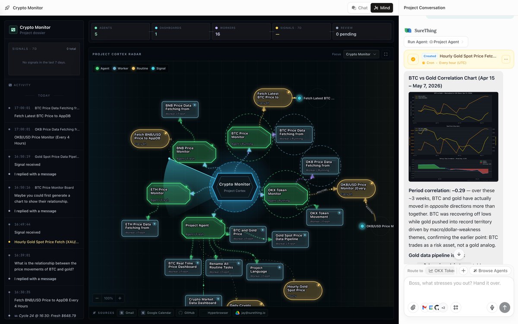
Task: Click the Fetch Latest BTC signal dot
Action: [299, 98]
